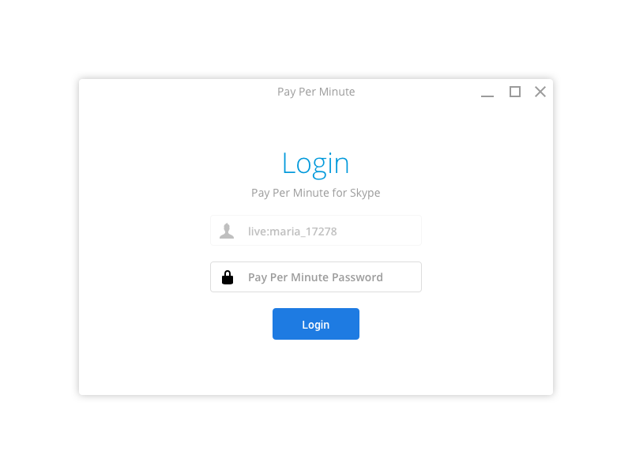Hit the X icon in the title bar
The image size is (632, 474).
pos(540,92)
